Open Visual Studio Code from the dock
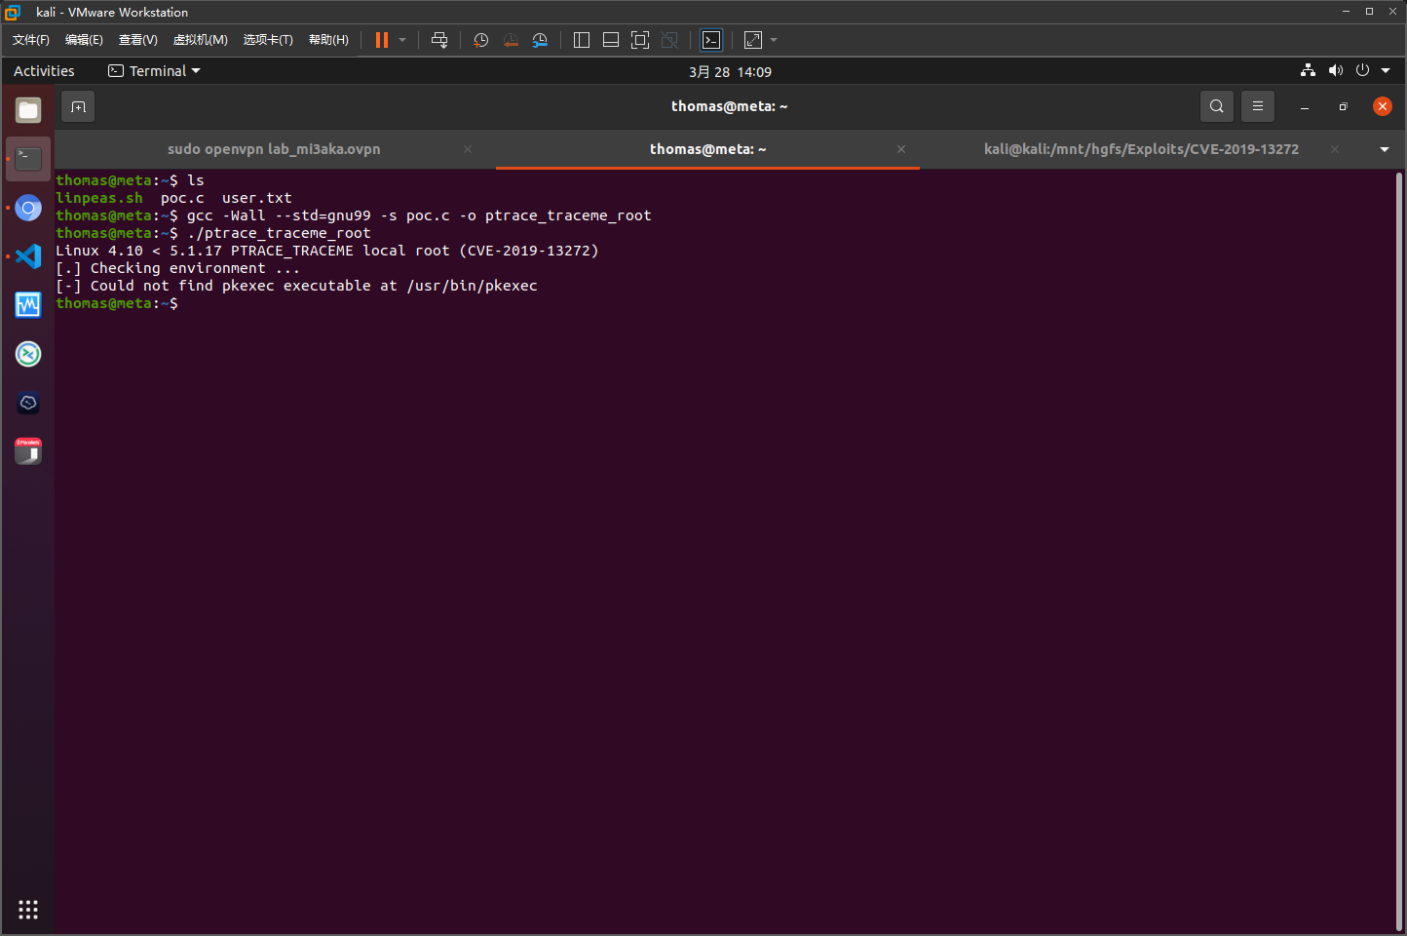 (28, 256)
